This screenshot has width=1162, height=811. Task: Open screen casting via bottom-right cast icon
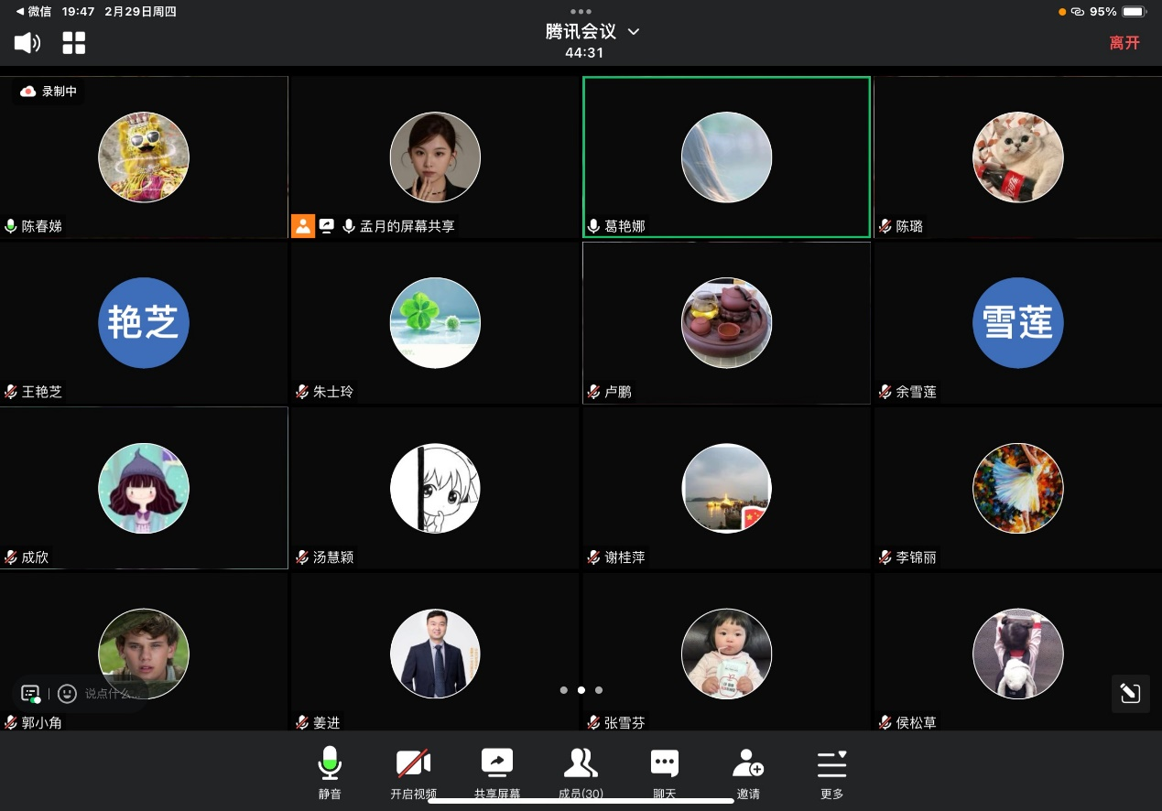point(1130,694)
